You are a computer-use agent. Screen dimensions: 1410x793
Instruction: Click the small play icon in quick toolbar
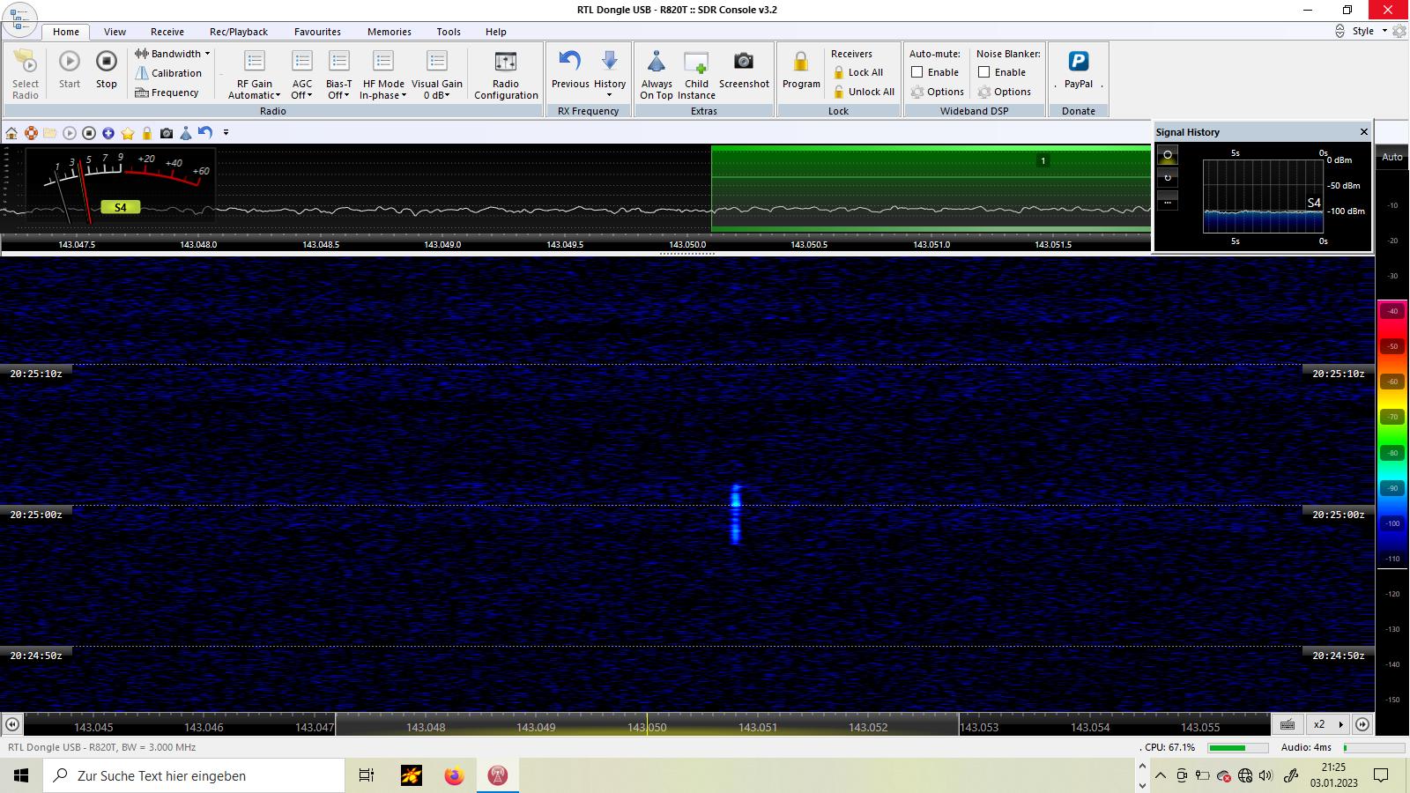tap(70, 133)
